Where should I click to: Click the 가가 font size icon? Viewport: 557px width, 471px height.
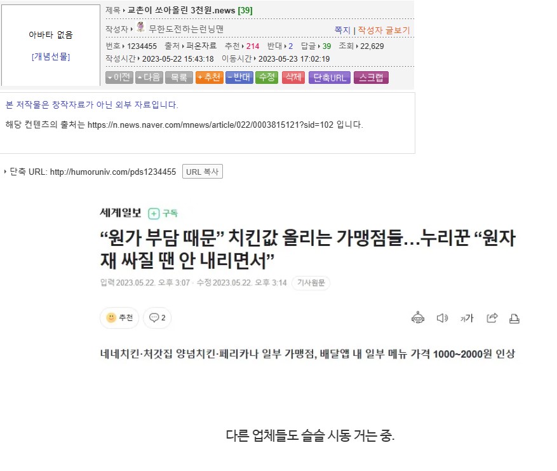467,318
